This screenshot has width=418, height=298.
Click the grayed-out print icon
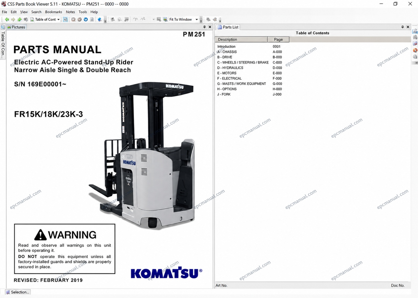119,19
